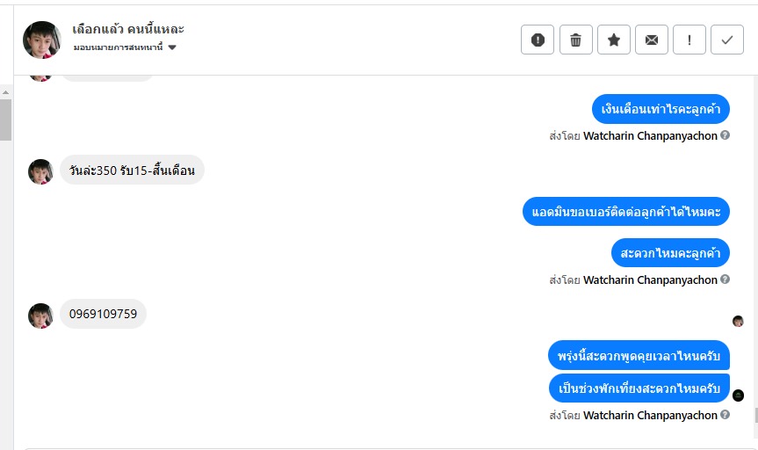Click the scroll up arrow on left scrollbar
758x450 pixels.
point(6,92)
